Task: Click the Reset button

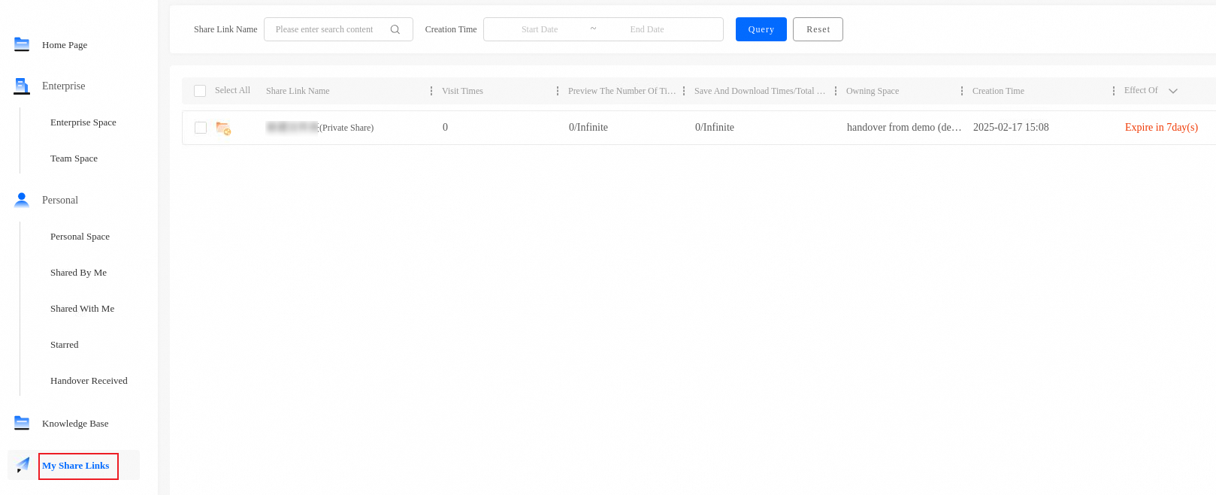Action: click(x=818, y=29)
